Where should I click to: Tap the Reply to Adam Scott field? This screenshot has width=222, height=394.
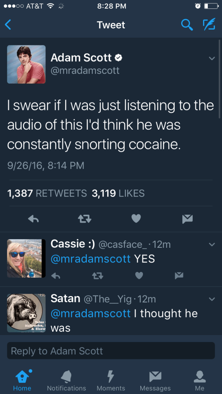pyautogui.click(x=111, y=351)
